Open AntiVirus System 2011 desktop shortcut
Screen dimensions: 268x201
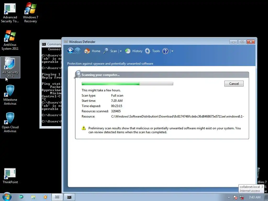(x=10, y=40)
